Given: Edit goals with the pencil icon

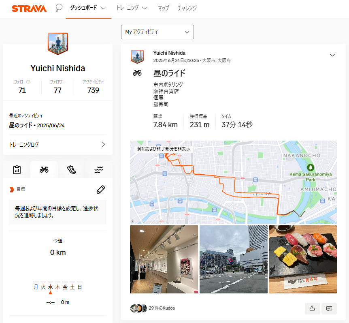Looking at the screenshot, I should point(101,189).
